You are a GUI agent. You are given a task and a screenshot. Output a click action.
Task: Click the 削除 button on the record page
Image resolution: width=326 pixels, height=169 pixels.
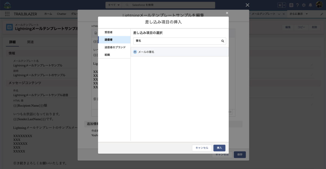coord(314,27)
